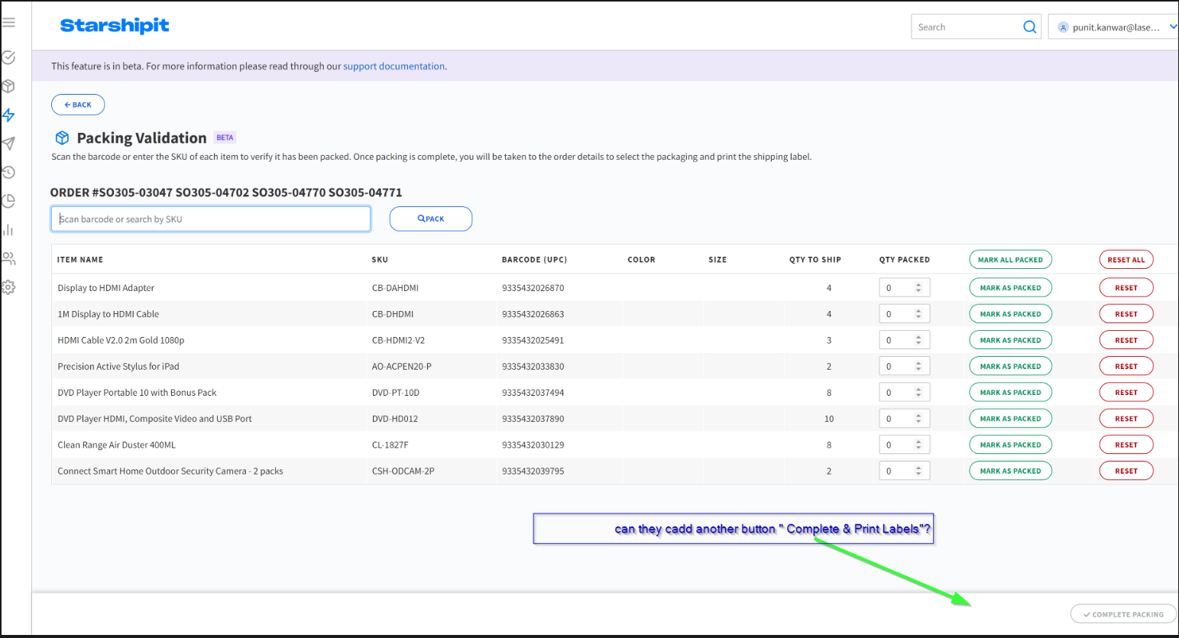The height and width of the screenshot is (638, 1179).
Task: Reset the CSH-ODCAM-2P row
Action: pyautogui.click(x=1126, y=471)
